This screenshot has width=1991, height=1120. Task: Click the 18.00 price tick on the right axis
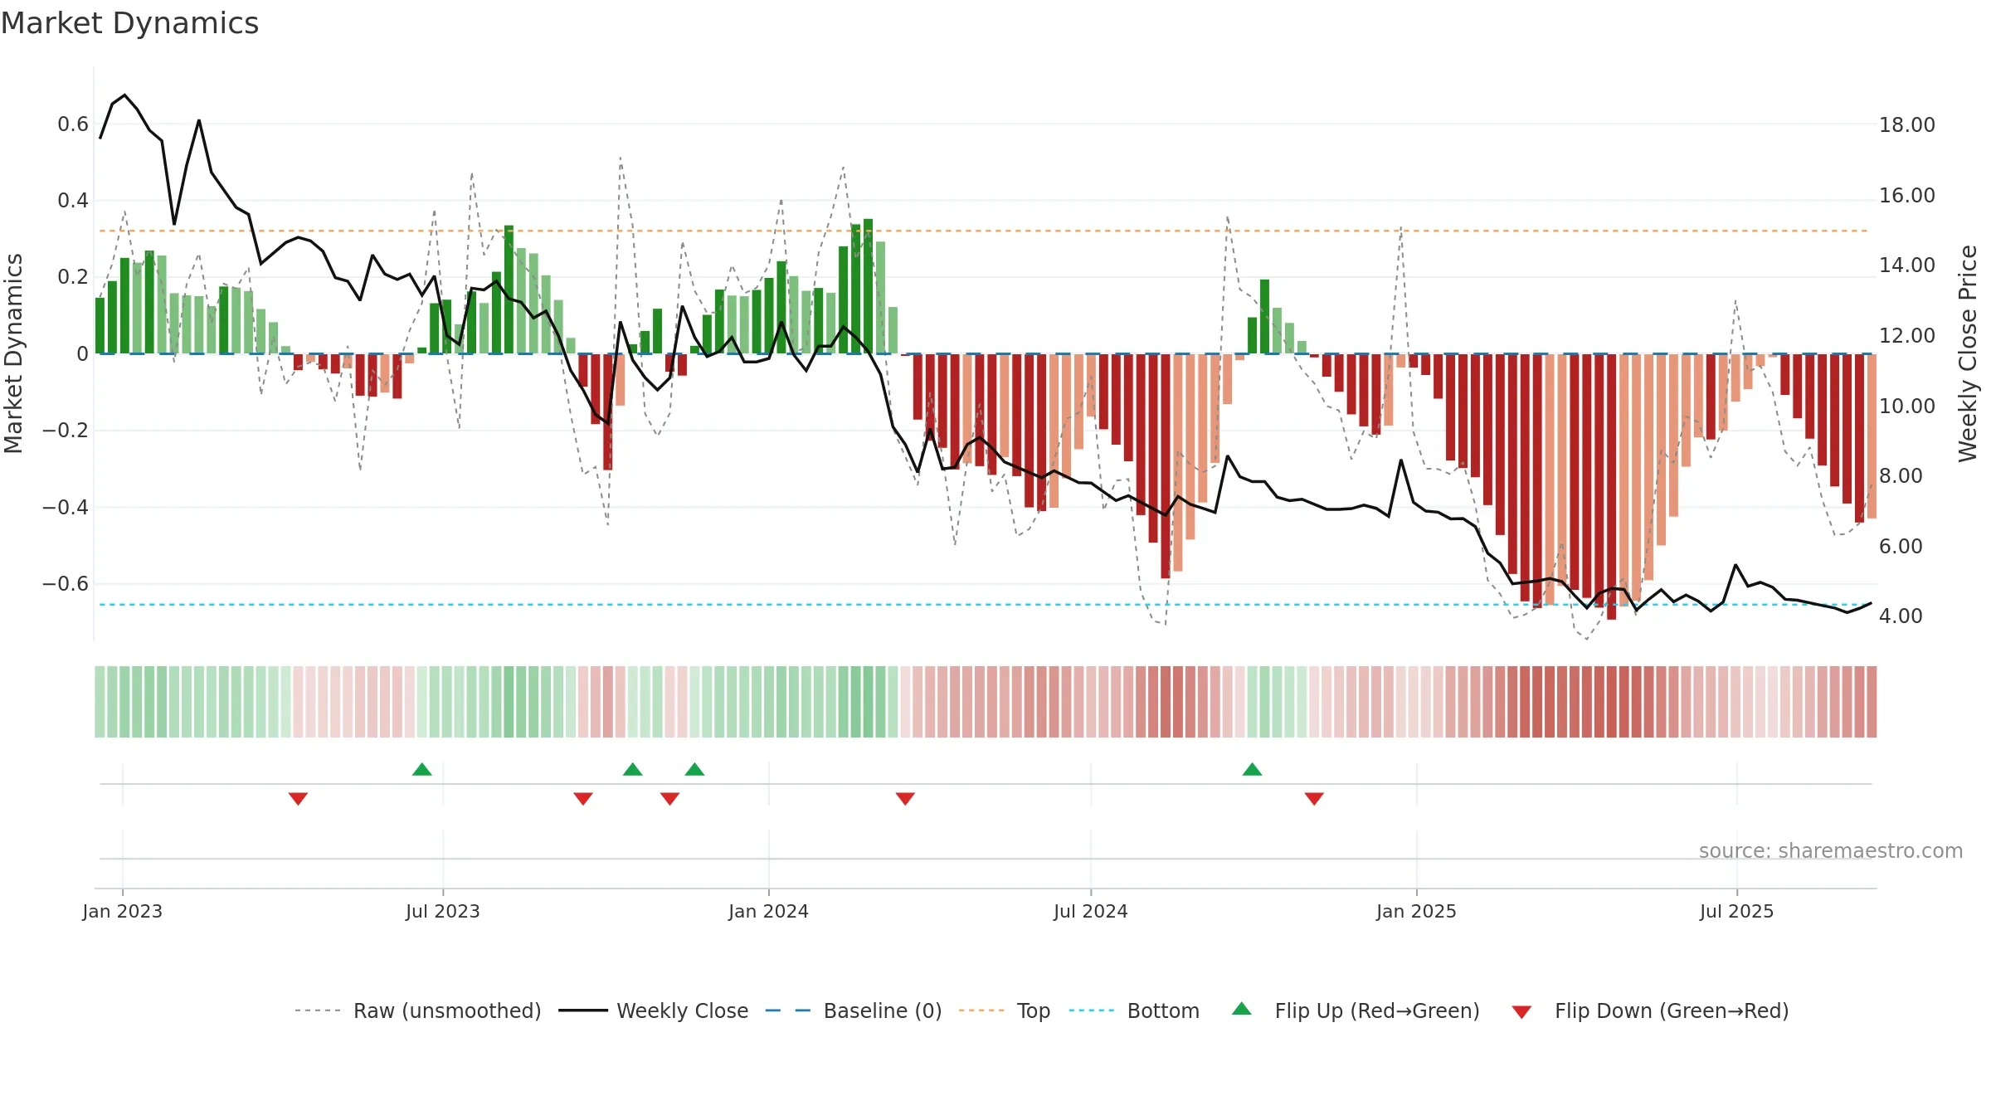(x=1907, y=125)
